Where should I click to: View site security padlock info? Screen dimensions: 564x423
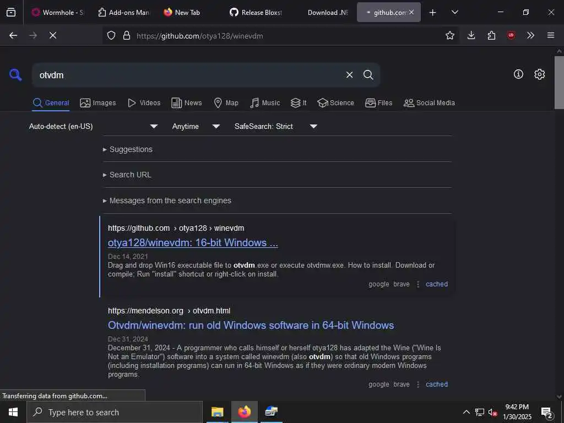coord(126,35)
